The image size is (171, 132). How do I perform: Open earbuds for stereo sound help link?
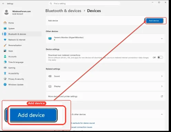pos(83,123)
